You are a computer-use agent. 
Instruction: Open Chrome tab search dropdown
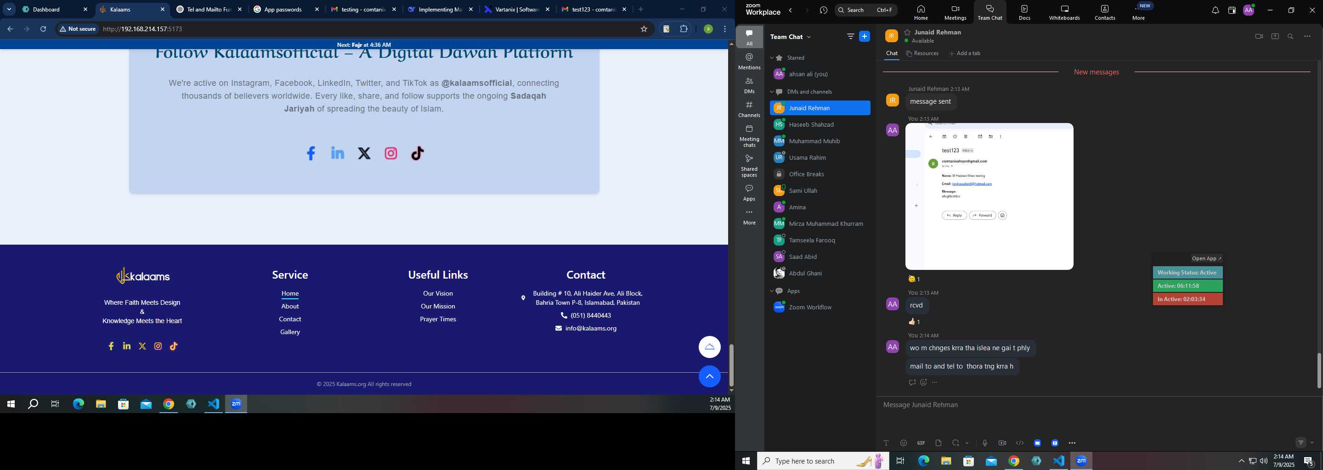tap(9, 9)
